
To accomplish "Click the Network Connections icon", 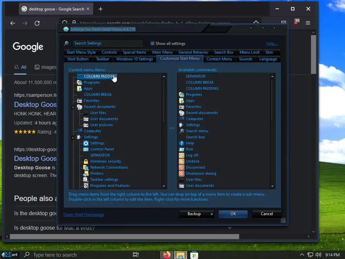I will point(86,167).
